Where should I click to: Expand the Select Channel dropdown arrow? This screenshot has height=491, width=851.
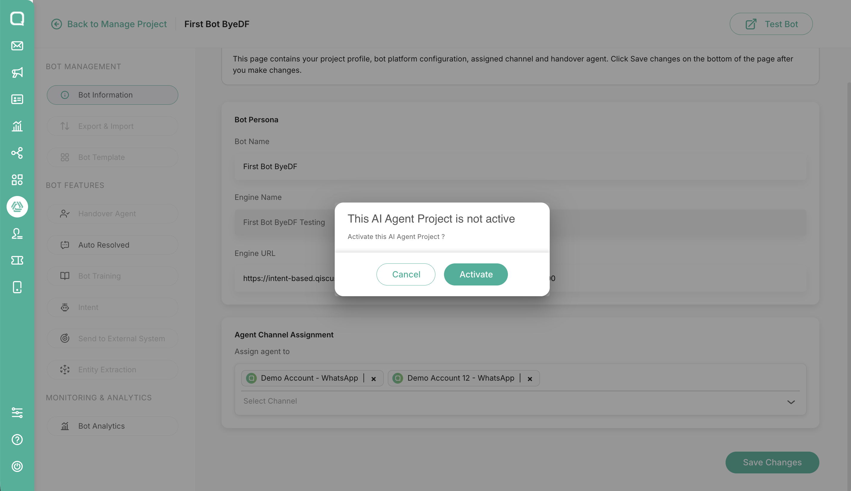[791, 402]
